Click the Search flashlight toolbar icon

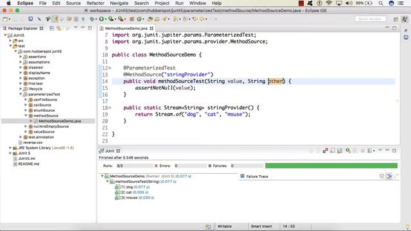coord(164,19)
